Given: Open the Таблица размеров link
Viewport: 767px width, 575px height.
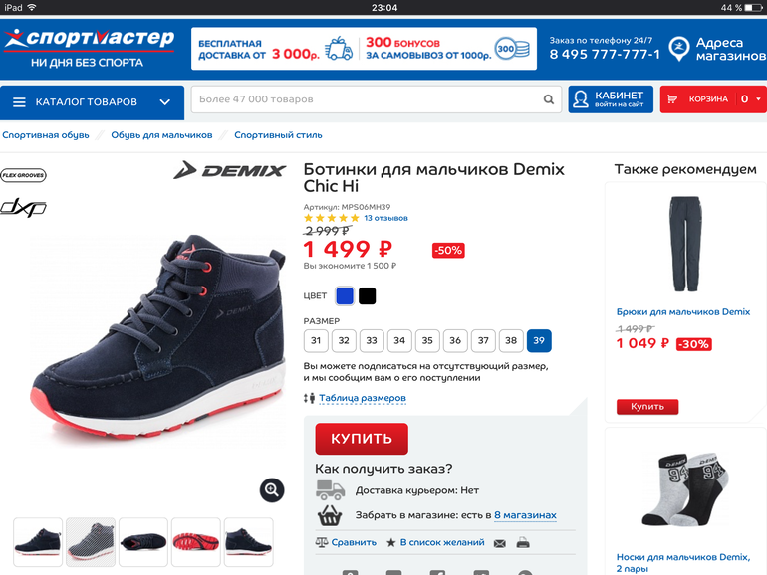Looking at the screenshot, I should [x=363, y=398].
